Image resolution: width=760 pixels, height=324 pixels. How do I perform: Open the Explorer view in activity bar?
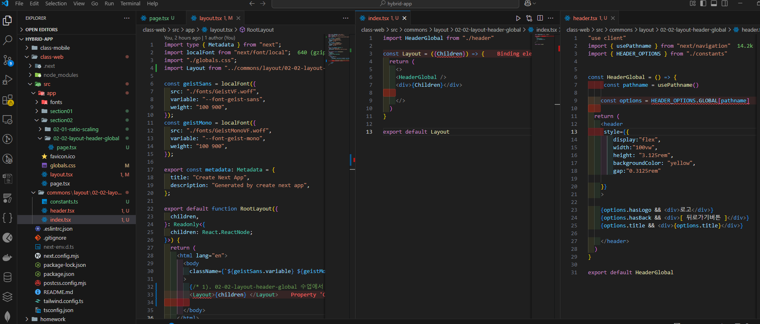pyautogui.click(x=7, y=20)
